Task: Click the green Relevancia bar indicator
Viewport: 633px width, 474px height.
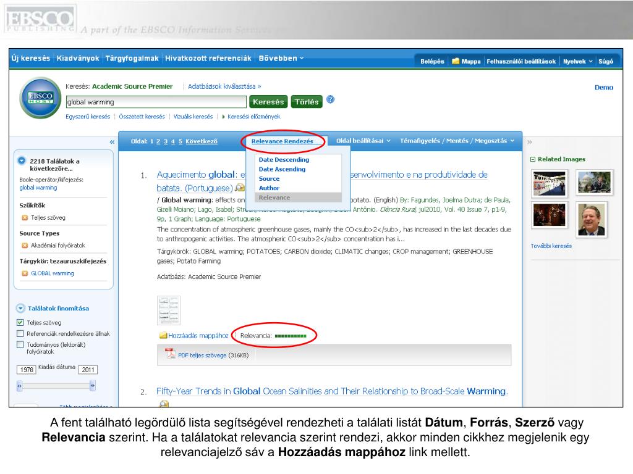Action: point(291,336)
